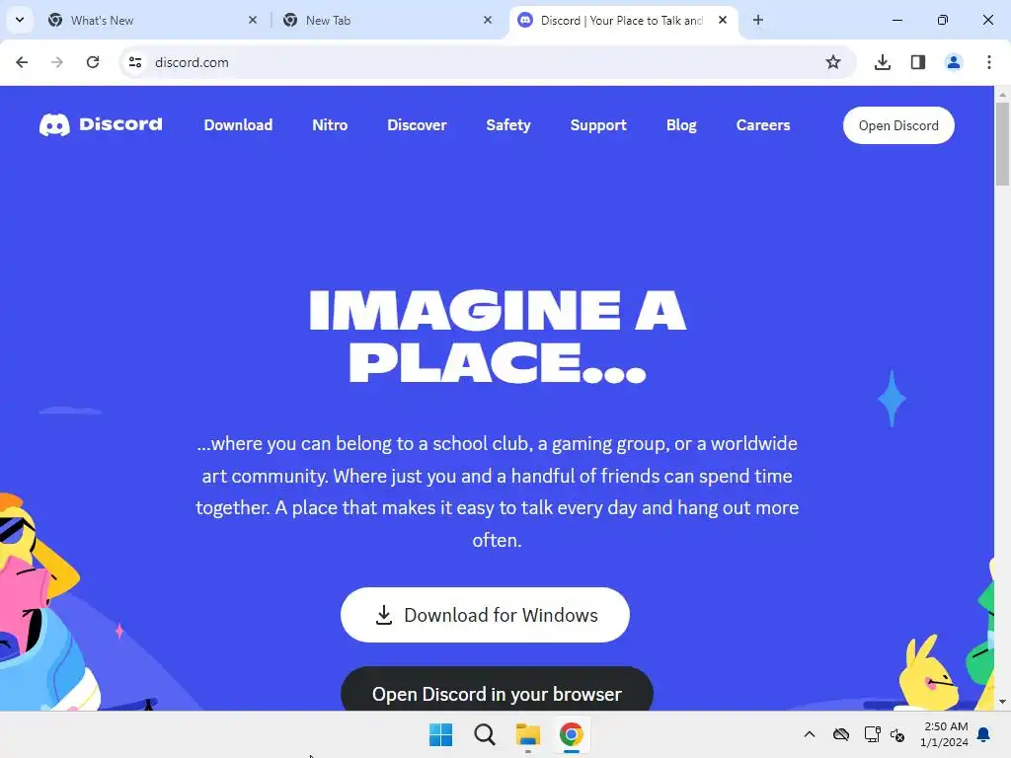Open File Explorer from the taskbar

pos(527,734)
